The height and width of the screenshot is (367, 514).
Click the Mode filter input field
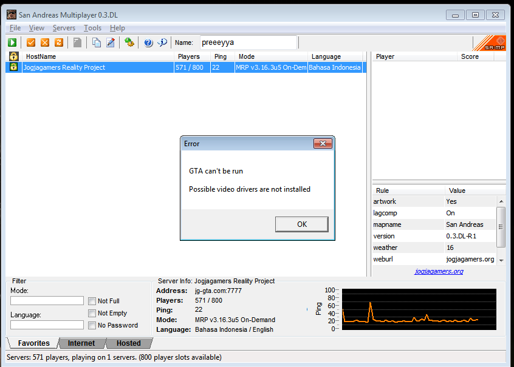[47, 300]
